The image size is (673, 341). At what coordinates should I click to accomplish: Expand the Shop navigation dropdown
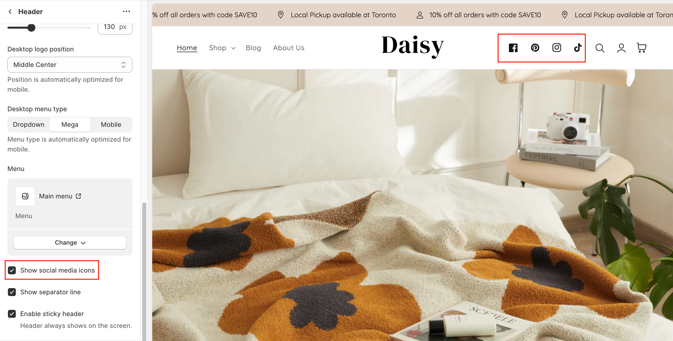click(222, 48)
